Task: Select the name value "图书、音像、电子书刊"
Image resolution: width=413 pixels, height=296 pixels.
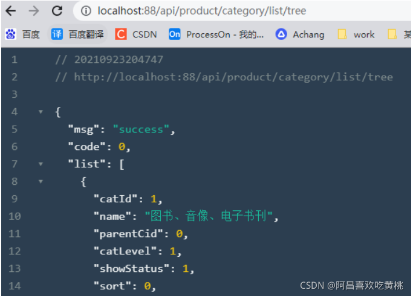Action: [209, 216]
